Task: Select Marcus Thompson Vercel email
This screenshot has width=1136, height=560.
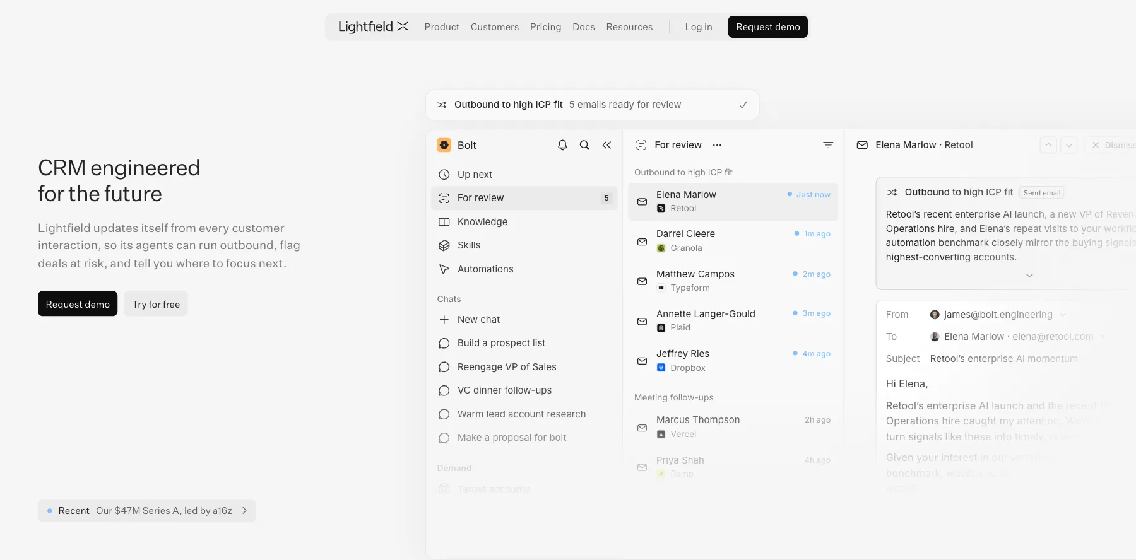Action: [x=733, y=427]
